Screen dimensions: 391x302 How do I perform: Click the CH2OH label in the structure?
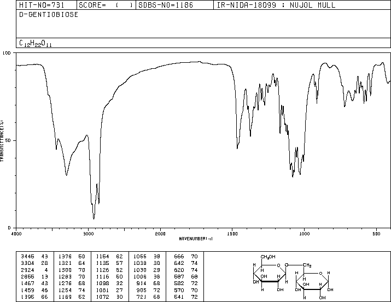point(268,257)
